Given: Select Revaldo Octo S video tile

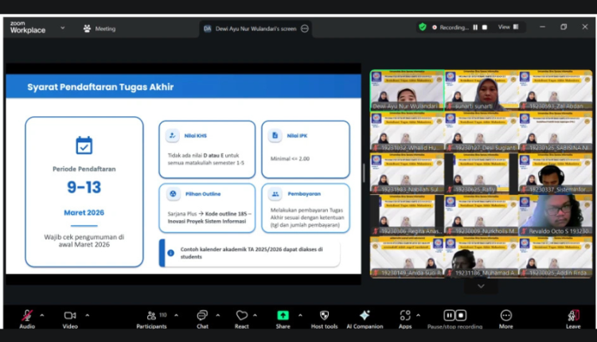Looking at the screenshot, I should tap(556, 215).
